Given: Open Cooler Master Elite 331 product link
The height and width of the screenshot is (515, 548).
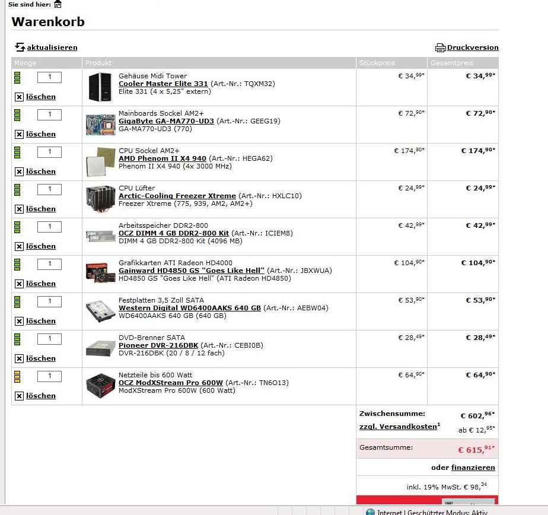Looking at the screenshot, I should click(x=163, y=84).
